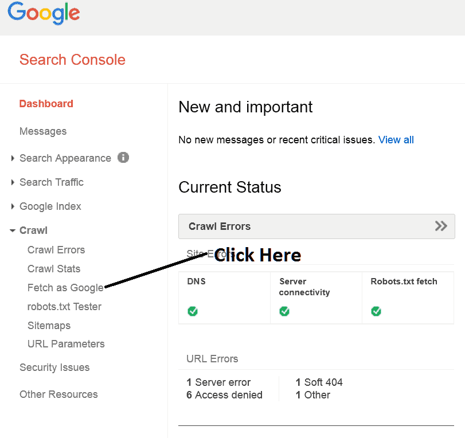Click the Server connectivity green checkmark
Viewport: 465px width, 438px height.
point(284,311)
